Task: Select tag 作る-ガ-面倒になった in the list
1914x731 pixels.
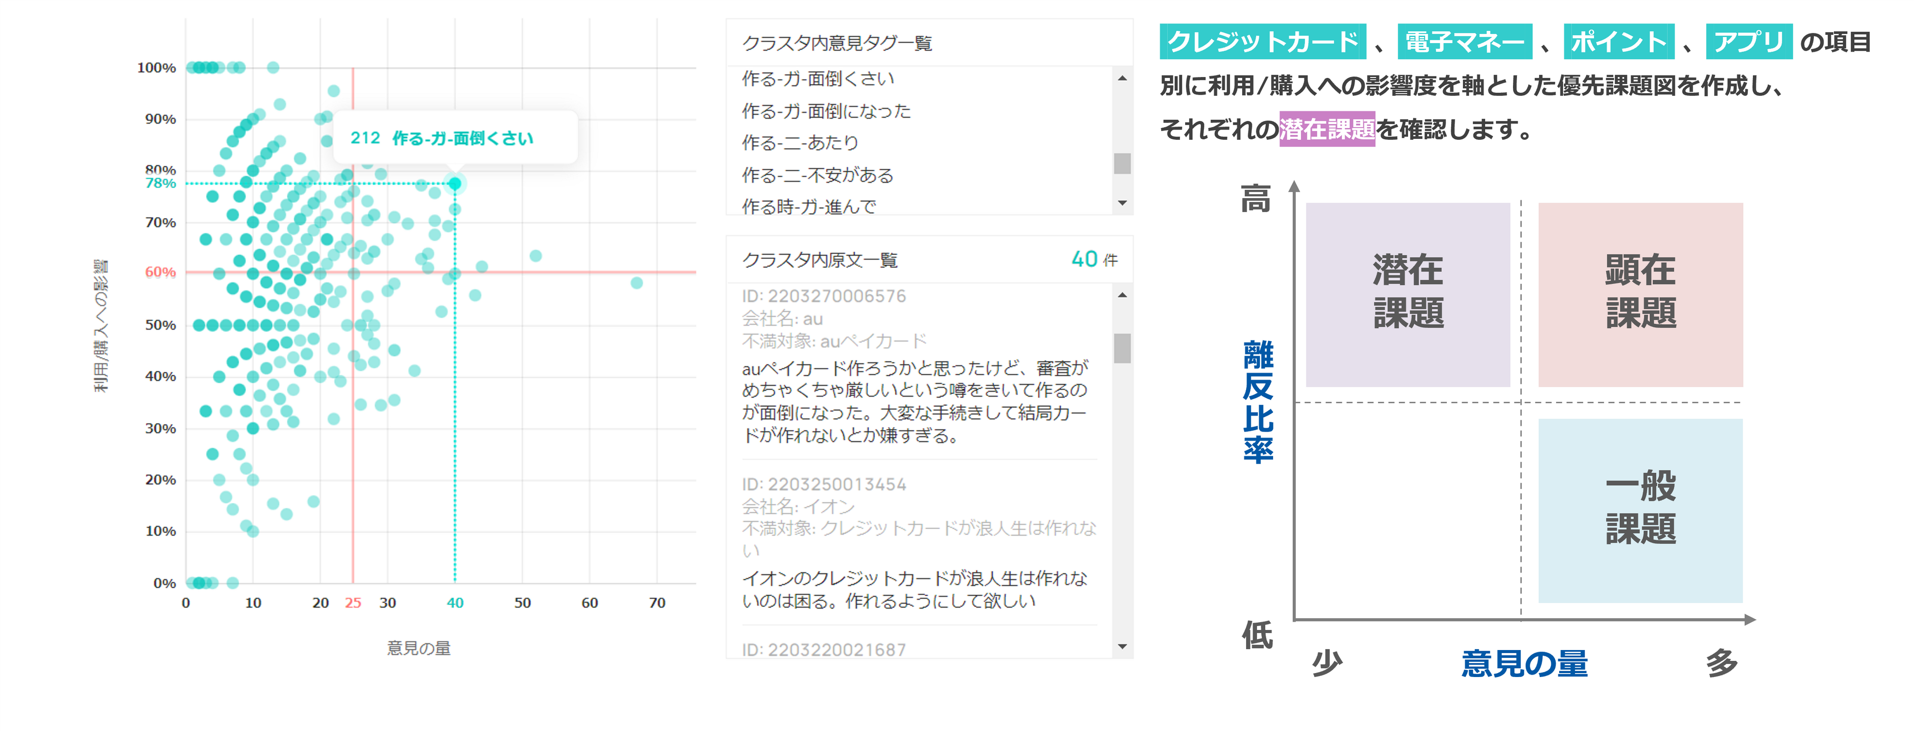Action: click(825, 111)
